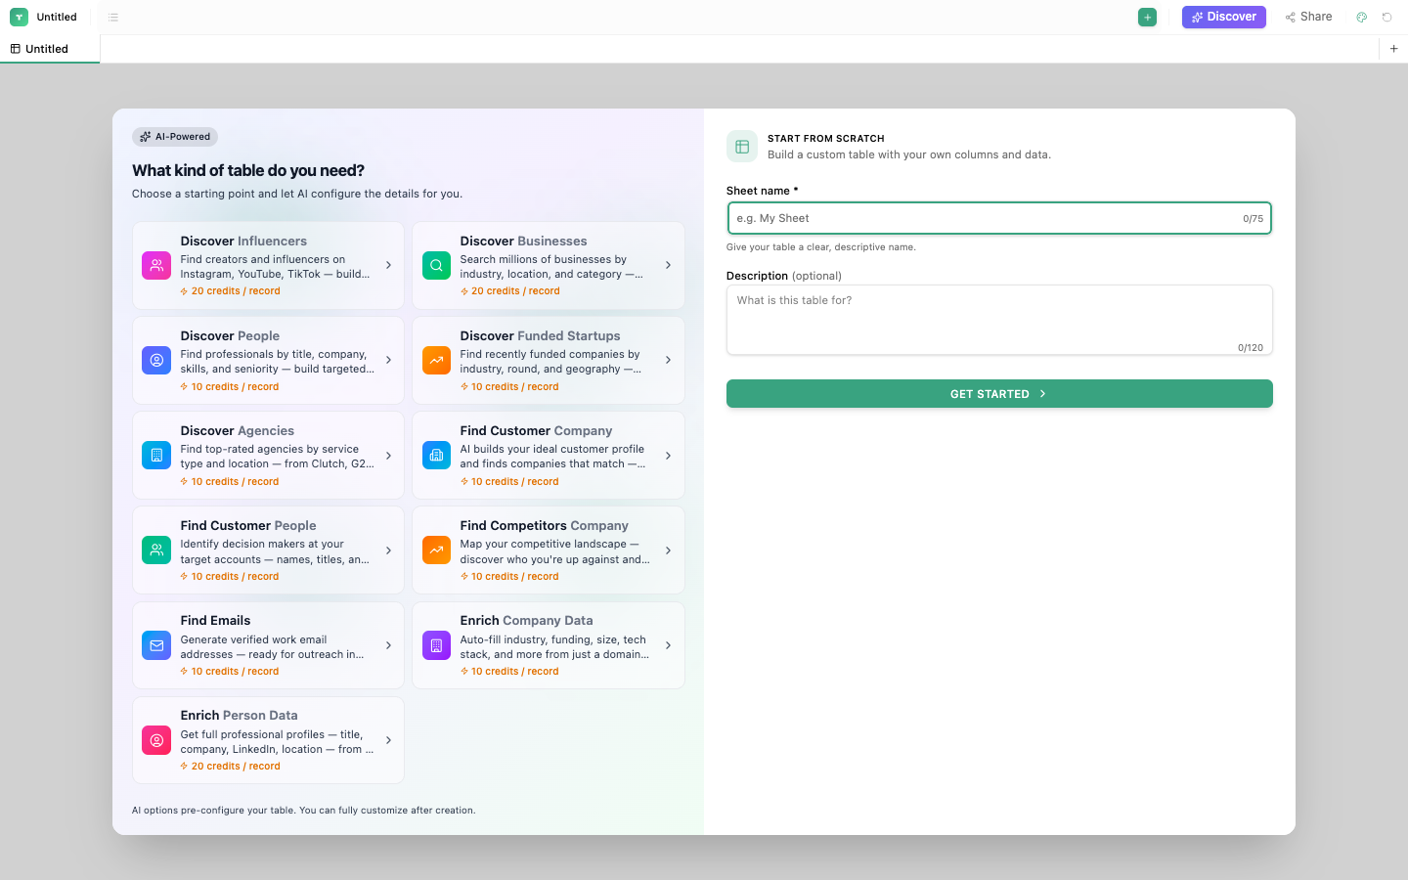Expand Discover Businesses chevron

click(668, 265)
